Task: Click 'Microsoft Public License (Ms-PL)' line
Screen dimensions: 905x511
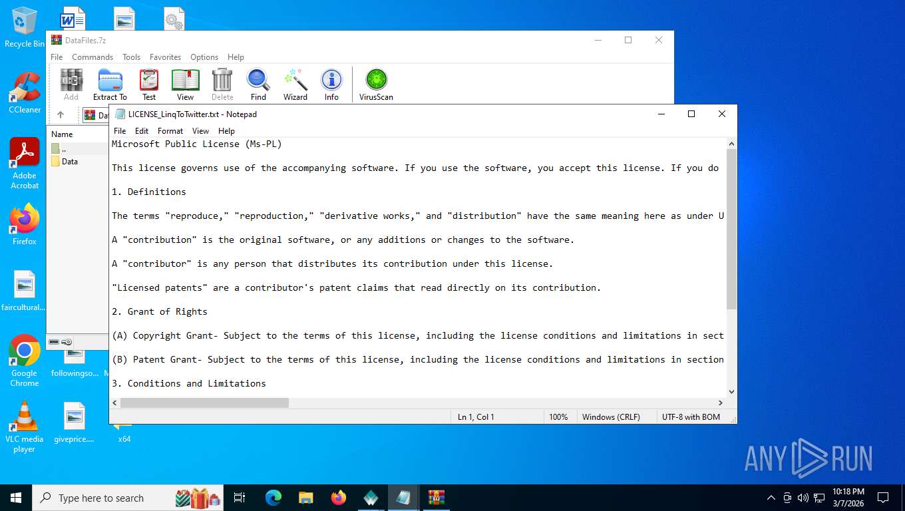Action: pos(197,144)
